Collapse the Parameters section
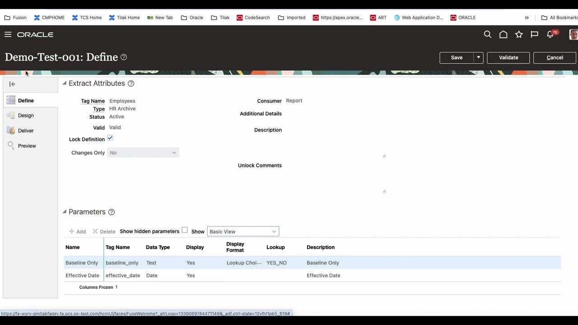The width and height of the screenshot is (578, 325). click(x=65, y=212)
